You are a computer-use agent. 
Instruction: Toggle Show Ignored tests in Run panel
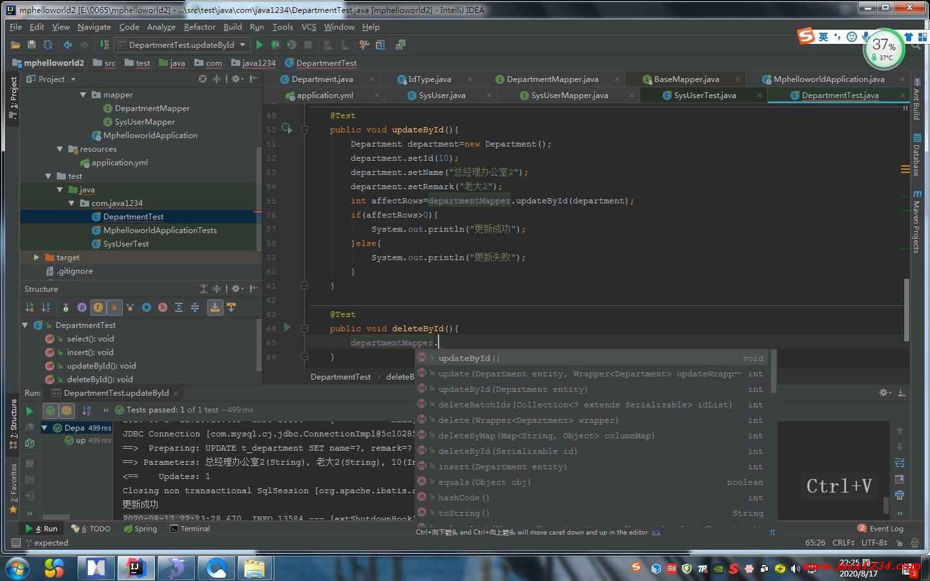[x=66, y=411]
